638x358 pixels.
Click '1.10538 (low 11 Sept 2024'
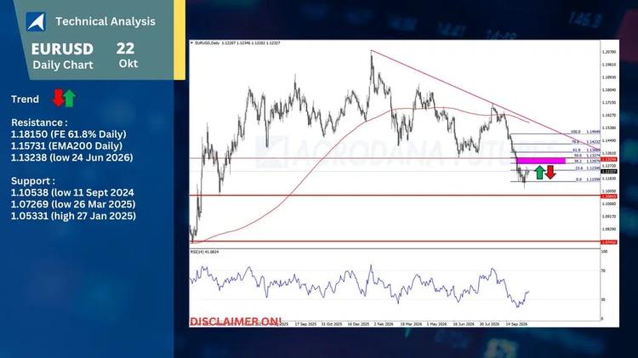[72, 192]
